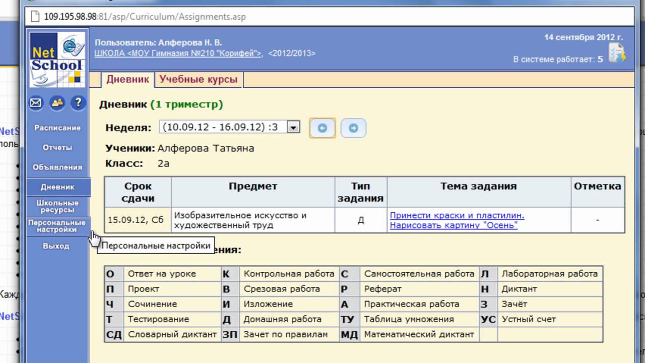Click legend entry Таблица умножения

(x=409, y=319)
